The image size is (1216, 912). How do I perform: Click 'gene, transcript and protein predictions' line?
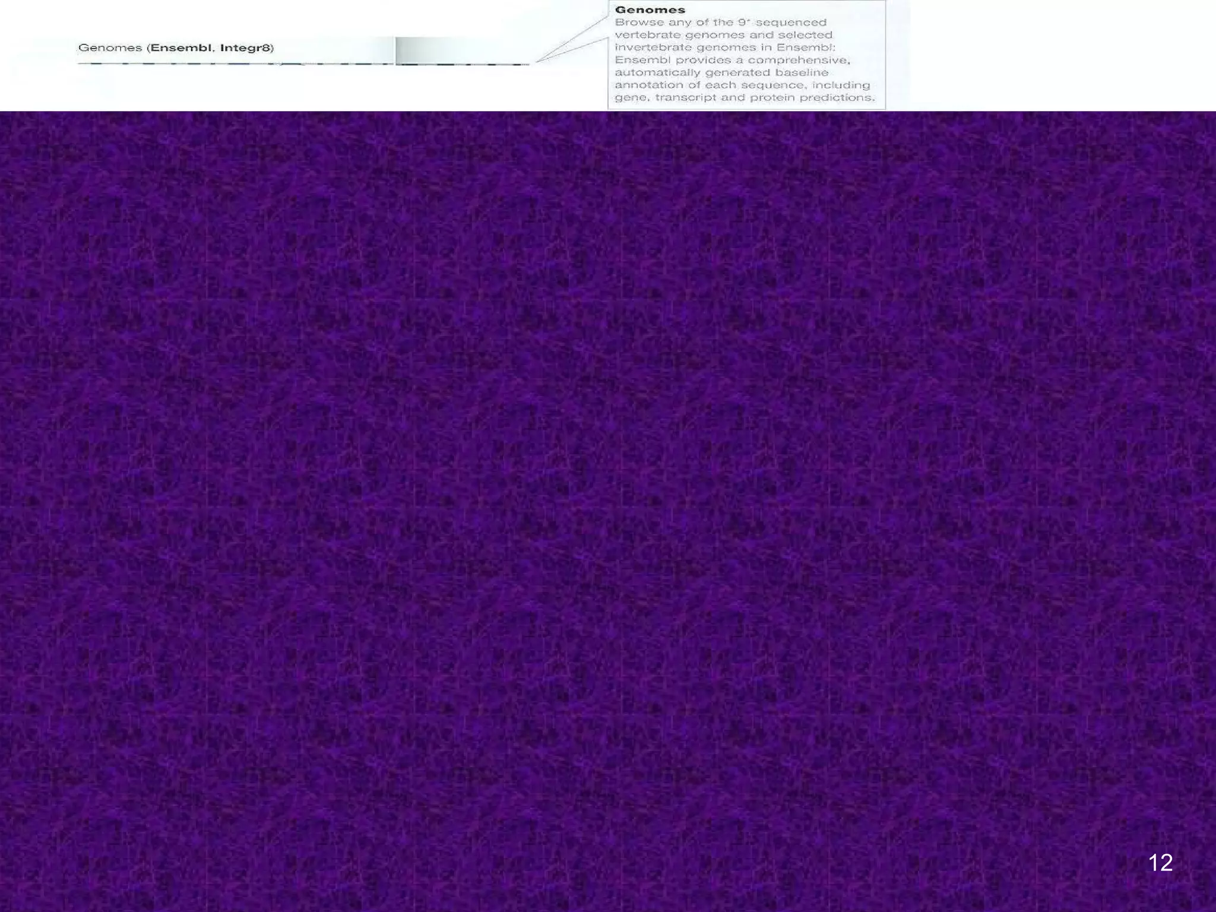[745, 97]
